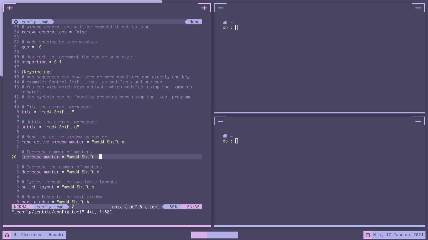
Task: Click the home icon in bottom terminal prompt
Action: pos(225,136)
